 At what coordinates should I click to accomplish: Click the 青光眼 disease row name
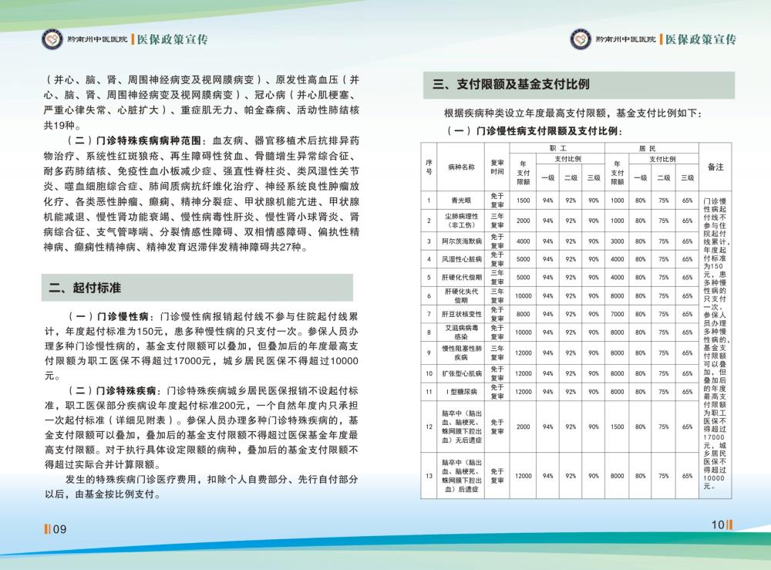click(x=460, y=201)
